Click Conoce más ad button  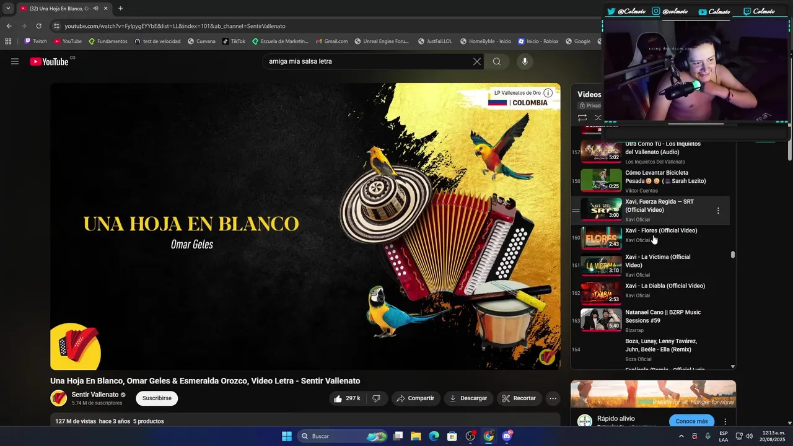[x=691, y=421]
